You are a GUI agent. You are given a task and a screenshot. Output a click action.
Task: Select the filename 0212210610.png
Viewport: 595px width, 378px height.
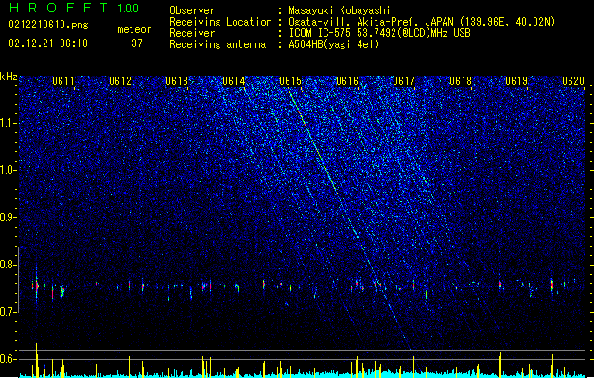[48, 25]
